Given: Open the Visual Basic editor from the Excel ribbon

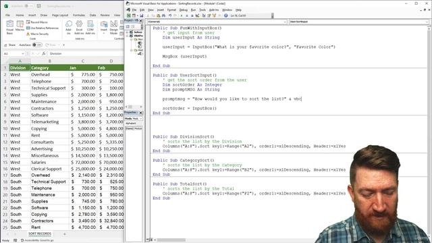Looking at the screenshot, I should [9, 27].
